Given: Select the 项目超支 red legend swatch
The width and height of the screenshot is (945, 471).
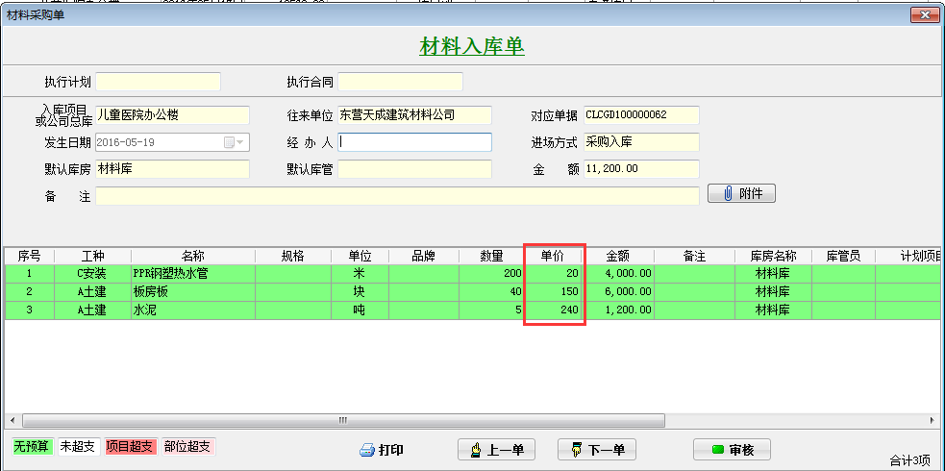Looking at the screenshot, I should pos(129,447).
